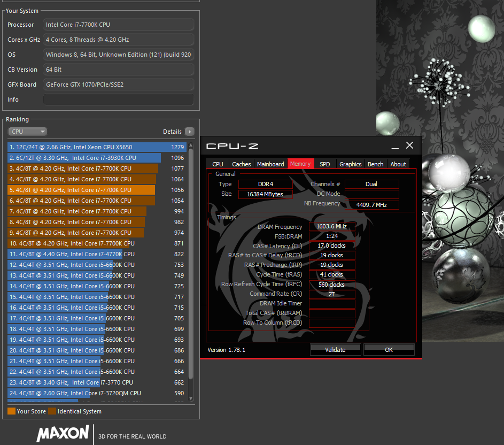Close the CPU-Z window

point(409,145)
